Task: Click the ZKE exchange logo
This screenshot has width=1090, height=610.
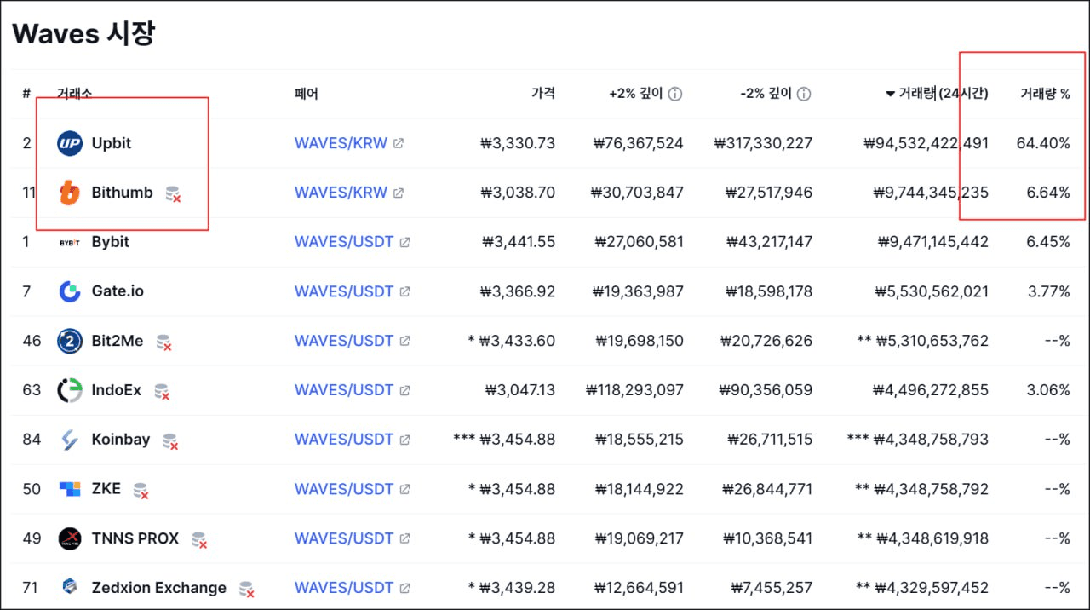Action: (x=70, y=489)
